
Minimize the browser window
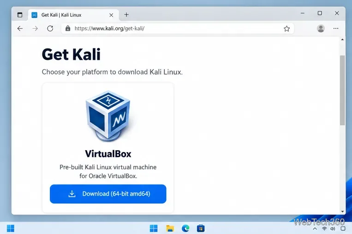pyautogui.click(x=303, y=13)
